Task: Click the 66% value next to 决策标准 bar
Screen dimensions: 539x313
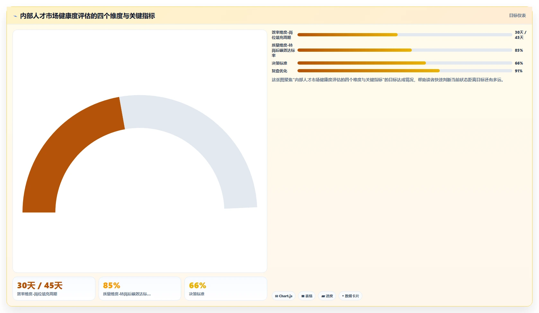Action: click(x=519, y=63)
